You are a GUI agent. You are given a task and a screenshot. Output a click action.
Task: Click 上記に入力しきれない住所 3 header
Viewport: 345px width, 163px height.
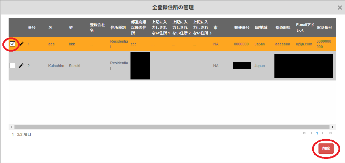coord(202,28)
